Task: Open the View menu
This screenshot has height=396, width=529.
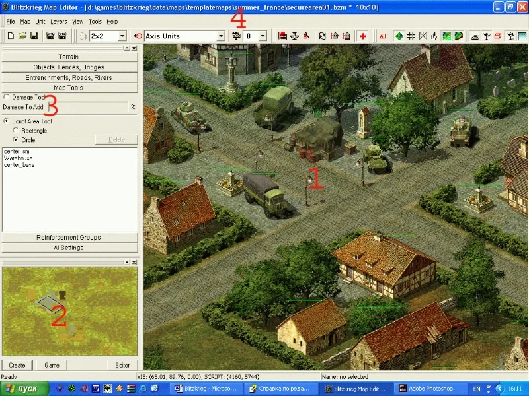Action: point(77,22)
